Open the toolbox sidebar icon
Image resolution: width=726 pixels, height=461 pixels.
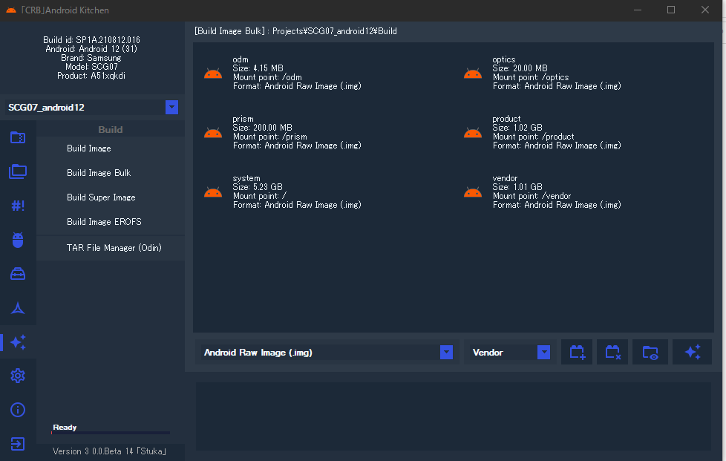click(x=18, y=274)
